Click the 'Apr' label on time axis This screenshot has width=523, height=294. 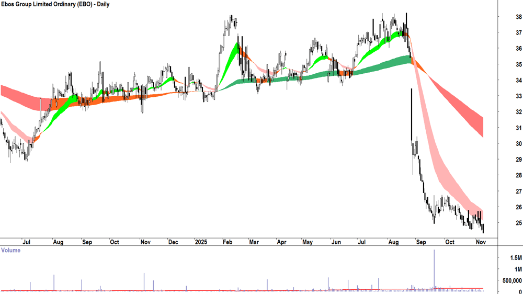(x=281, y=242)
